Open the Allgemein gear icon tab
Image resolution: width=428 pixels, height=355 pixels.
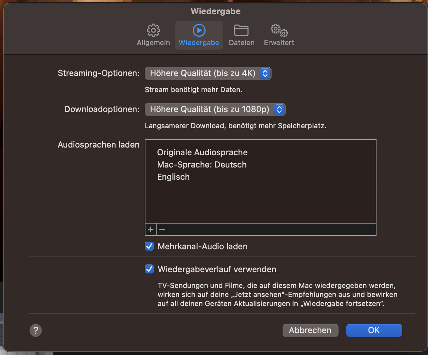pos(153,30)
